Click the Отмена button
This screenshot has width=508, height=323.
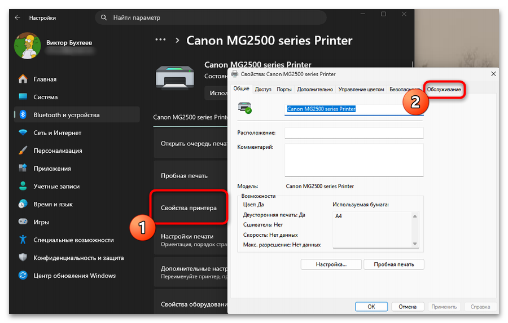point(407,307)
